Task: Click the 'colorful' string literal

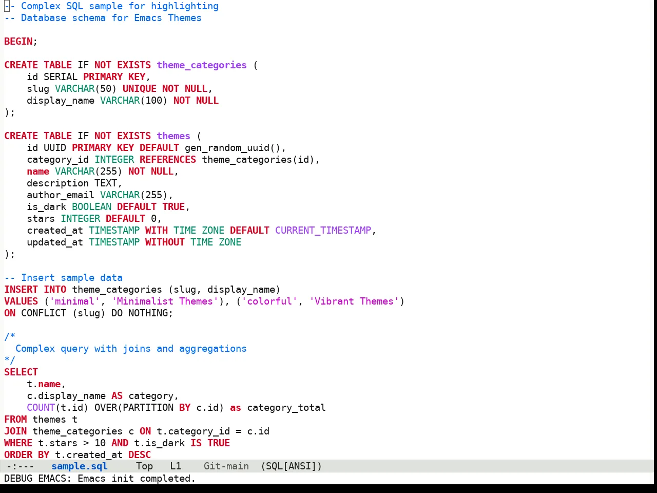Action: [269, 301]
